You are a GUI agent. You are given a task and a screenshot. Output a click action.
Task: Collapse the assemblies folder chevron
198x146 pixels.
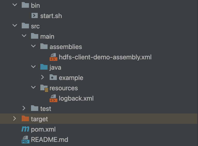point(33,46)
